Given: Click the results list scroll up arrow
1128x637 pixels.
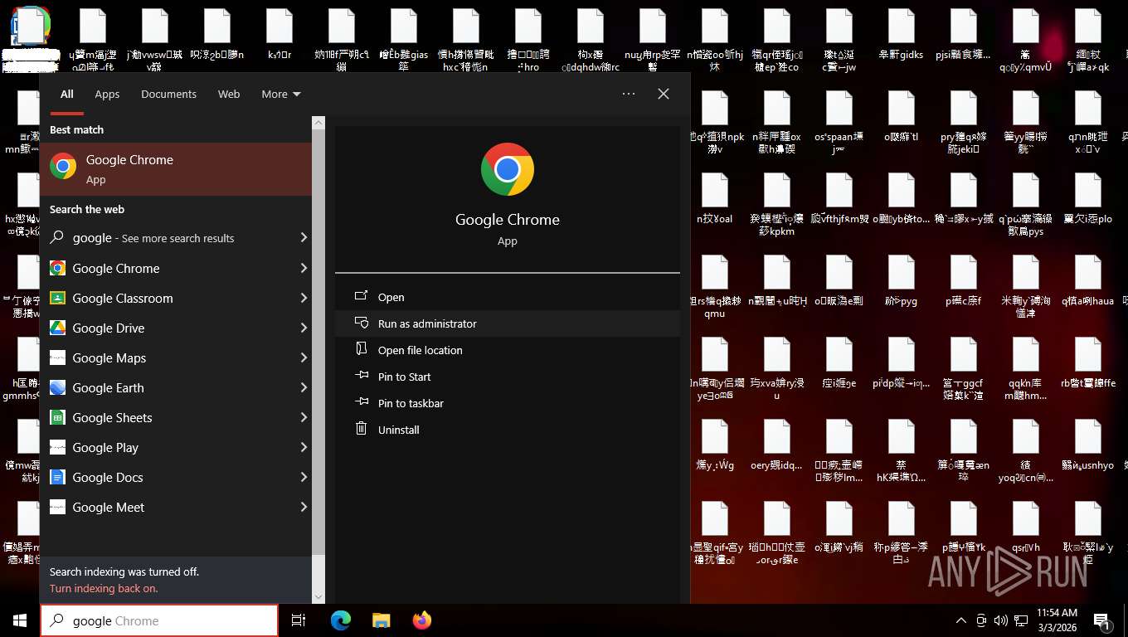Looking at the screenshot, I should coord(318,123).
